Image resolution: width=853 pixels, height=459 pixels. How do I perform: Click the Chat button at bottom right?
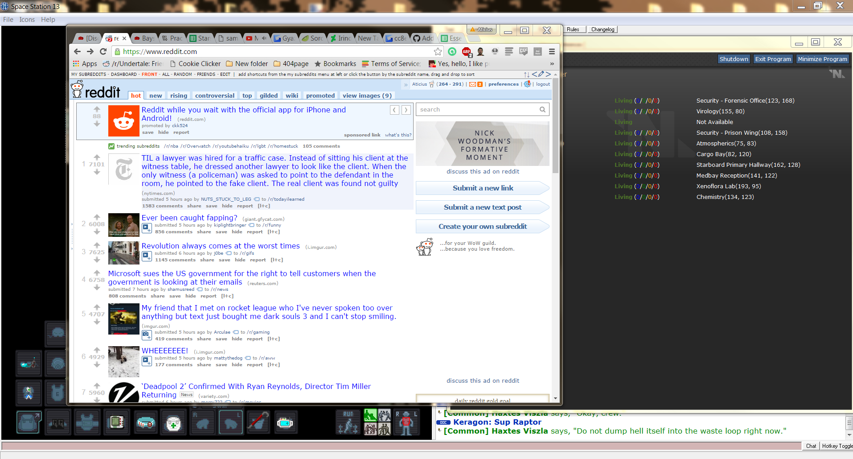pos(811,446)
